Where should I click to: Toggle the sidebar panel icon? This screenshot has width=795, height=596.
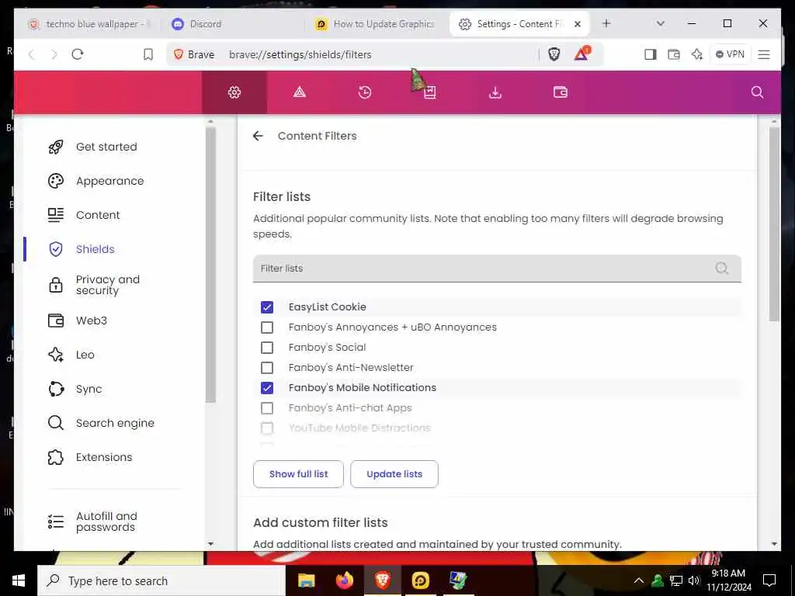[651, 54]
